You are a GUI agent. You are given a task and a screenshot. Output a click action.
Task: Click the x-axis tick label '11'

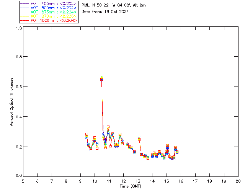pyautogui.click(x=109, y=181)
